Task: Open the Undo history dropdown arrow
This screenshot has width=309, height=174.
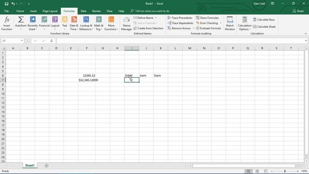Action: [x=16, y=4]
